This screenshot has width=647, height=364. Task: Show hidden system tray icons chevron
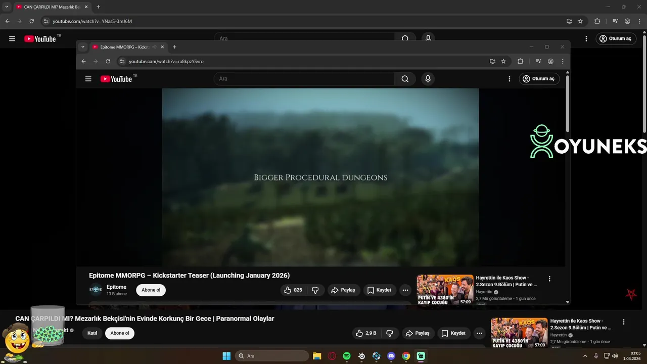point(585,356)
